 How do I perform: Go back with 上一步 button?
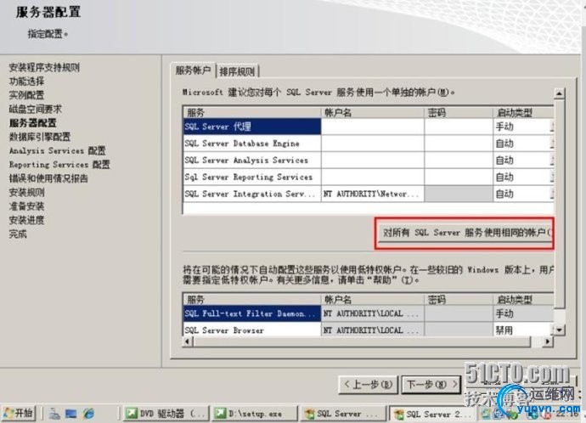(368, 384)
